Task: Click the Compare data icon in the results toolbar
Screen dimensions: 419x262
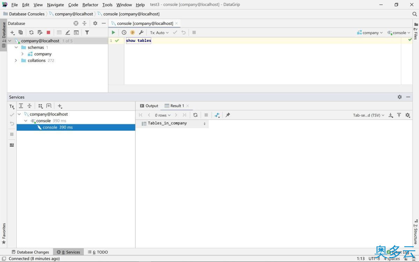Action: tap(217, 115)
